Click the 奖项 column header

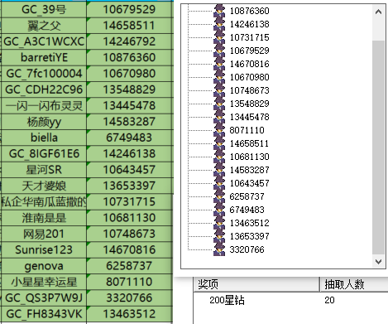click(x=256, y=284)
